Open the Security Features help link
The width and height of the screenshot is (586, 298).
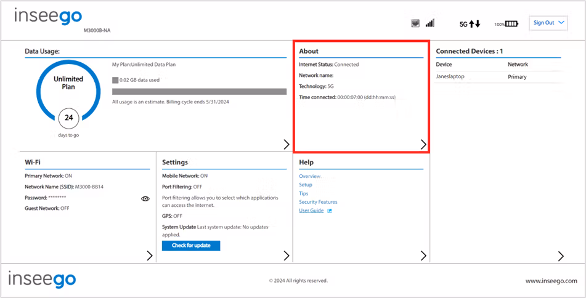(318, 202)
